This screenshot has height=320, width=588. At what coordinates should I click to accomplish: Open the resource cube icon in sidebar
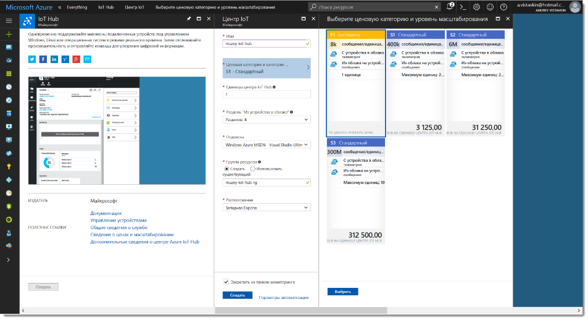[9, 61]
